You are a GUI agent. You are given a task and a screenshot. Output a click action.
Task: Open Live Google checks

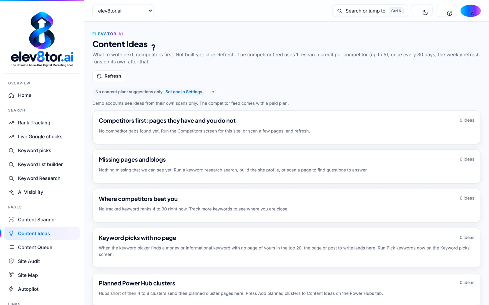coord(42,137)
